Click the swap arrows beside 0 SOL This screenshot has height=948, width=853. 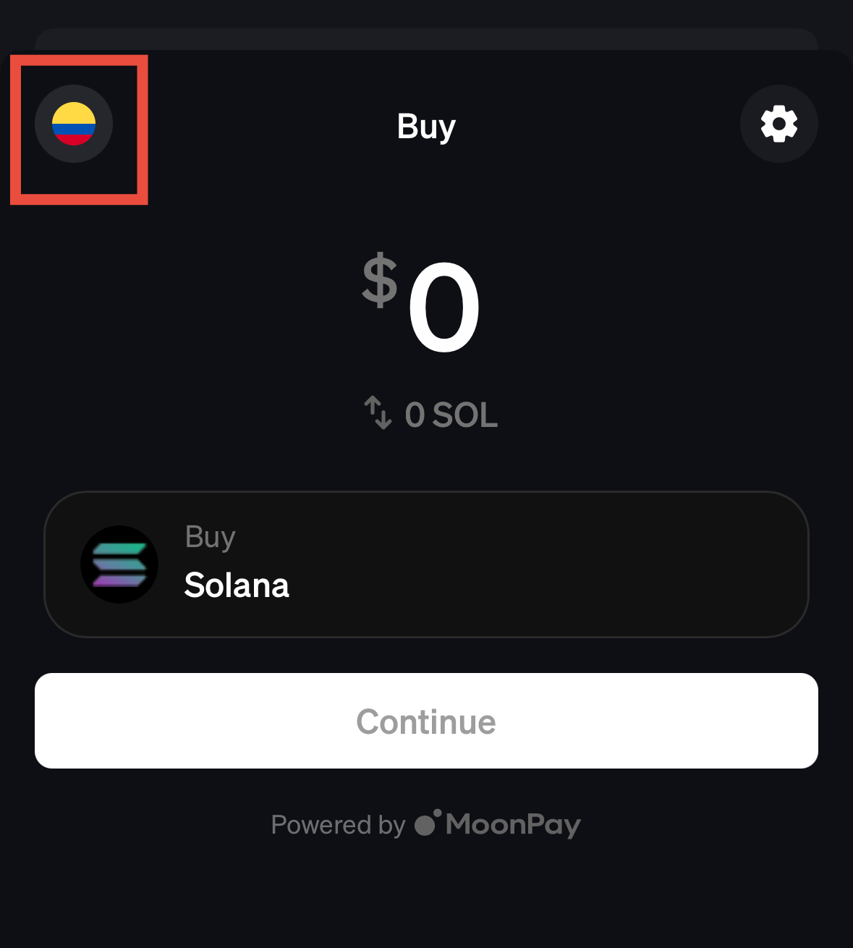378,412
